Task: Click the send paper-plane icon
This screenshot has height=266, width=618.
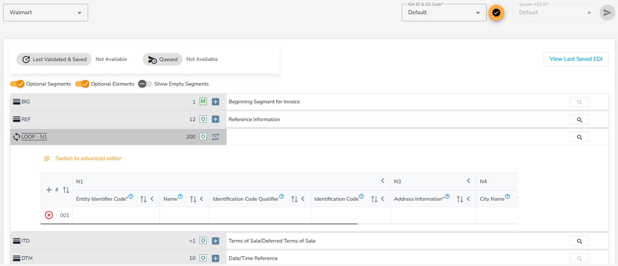Action: coord(607,13)
